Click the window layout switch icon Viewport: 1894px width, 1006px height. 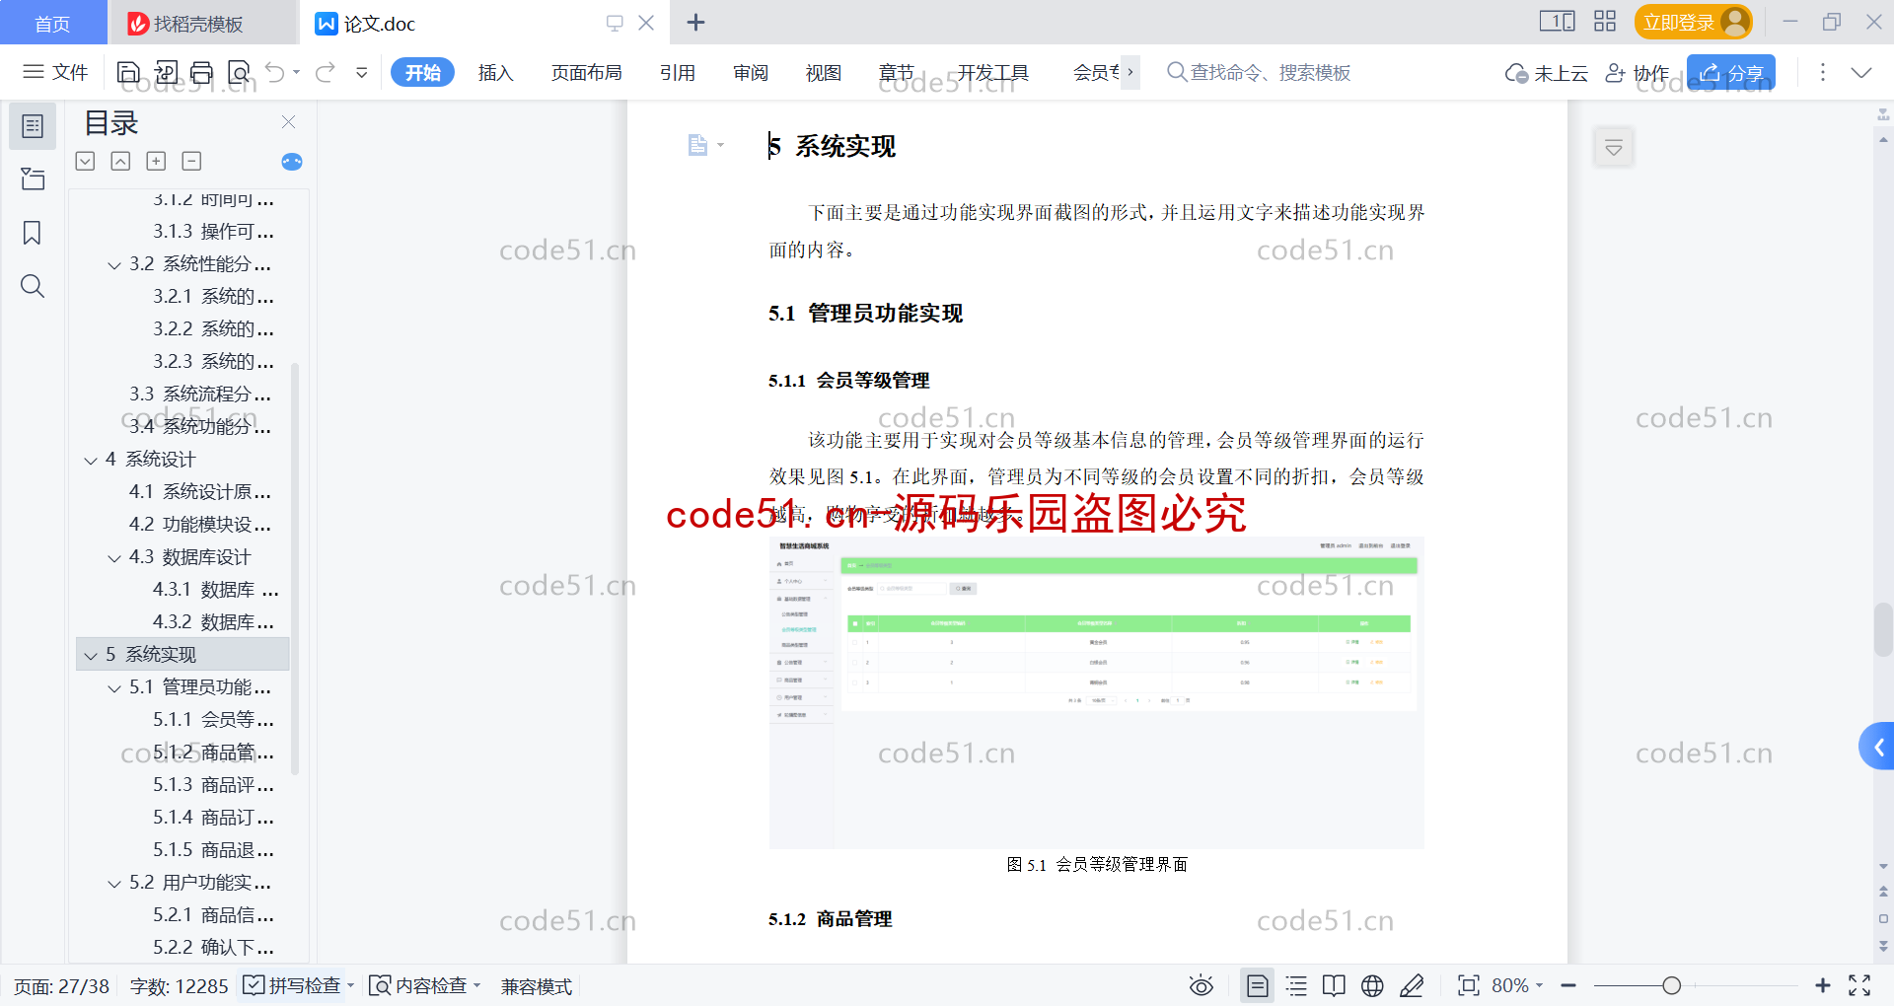(1558, 22)
